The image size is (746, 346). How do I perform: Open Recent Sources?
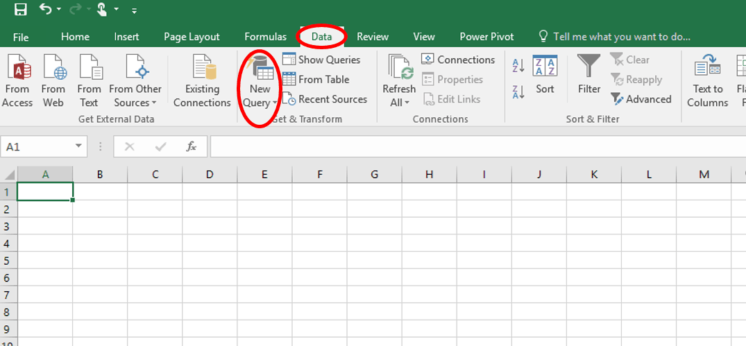pyautogui.click(x=325, y=99)
